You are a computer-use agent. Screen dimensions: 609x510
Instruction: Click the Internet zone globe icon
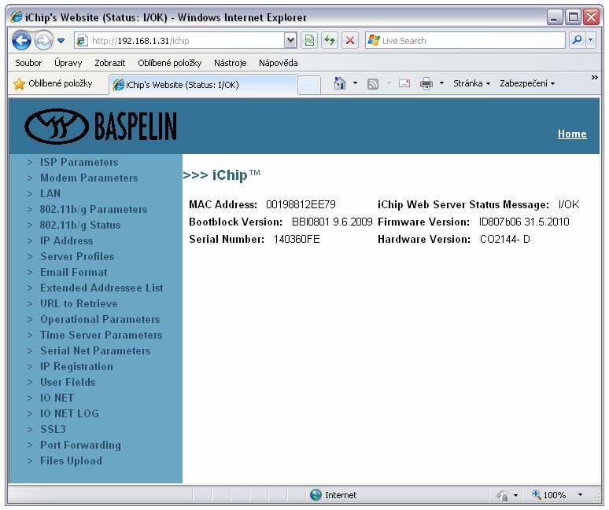coord(316,495)
